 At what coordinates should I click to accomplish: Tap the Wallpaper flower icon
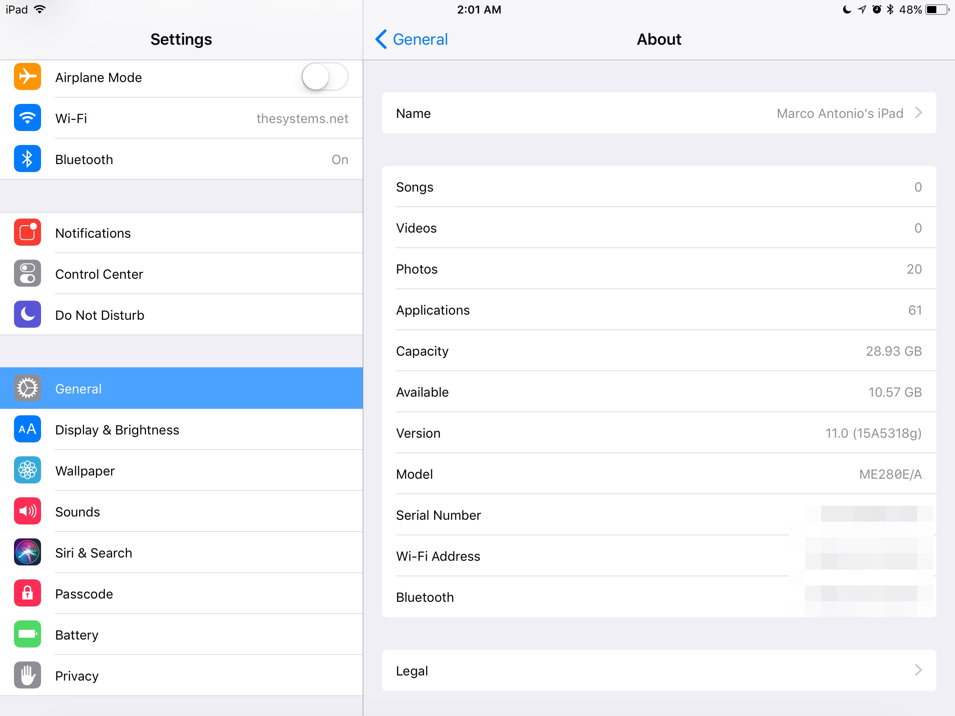click(x=28, y=470)
